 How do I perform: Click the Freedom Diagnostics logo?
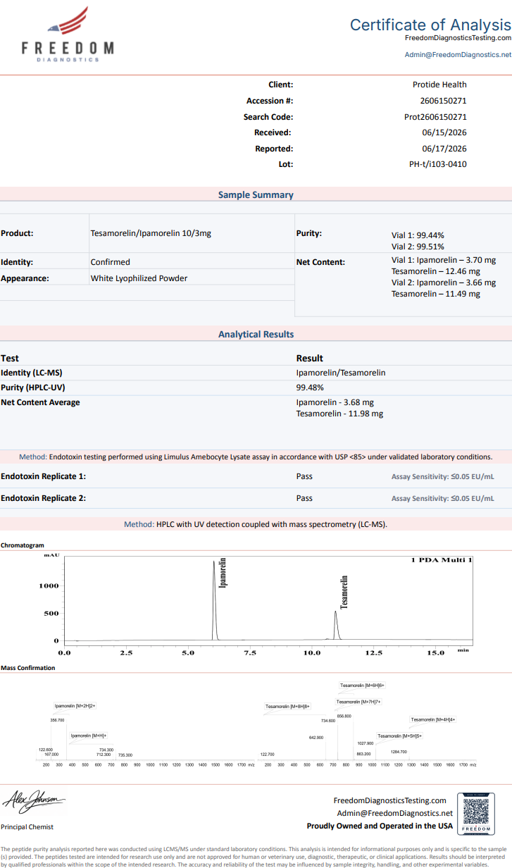[x=68, y=34]
